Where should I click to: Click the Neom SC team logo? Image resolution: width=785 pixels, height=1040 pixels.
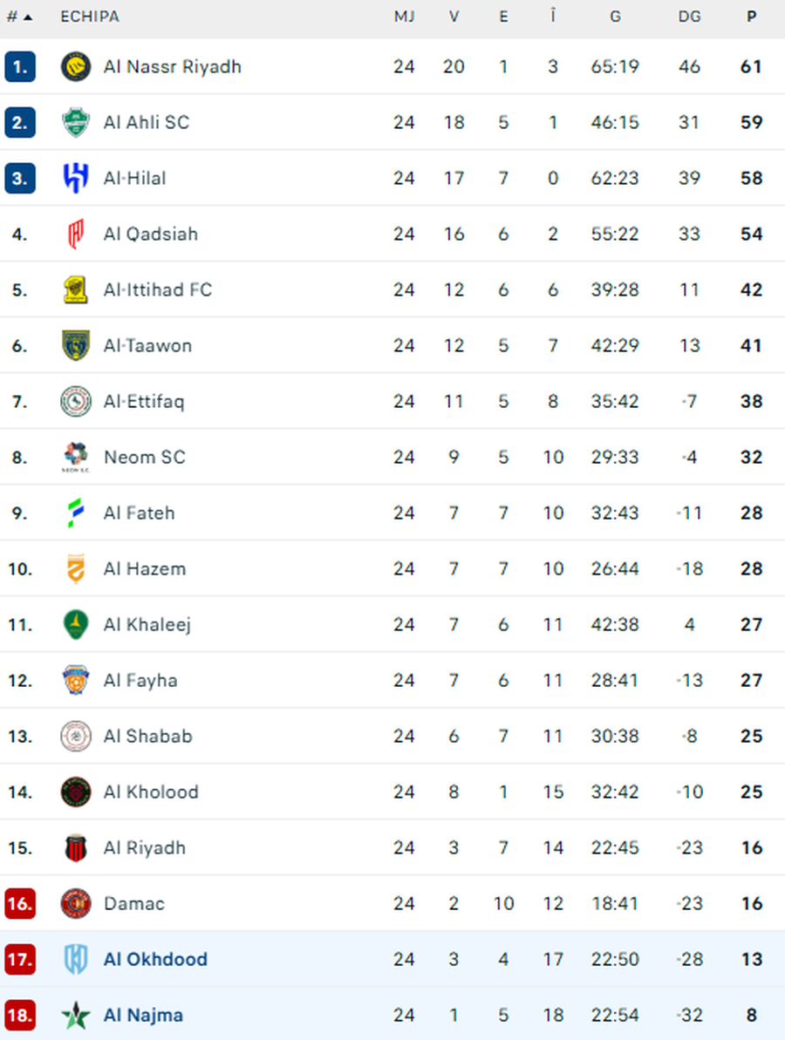pos(76,458)
